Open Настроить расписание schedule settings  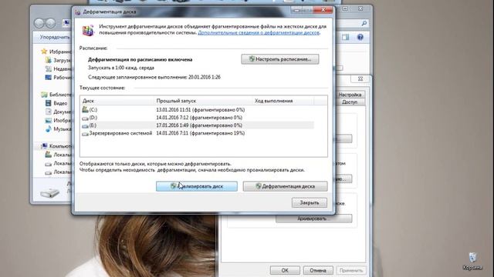pos(280,59)
